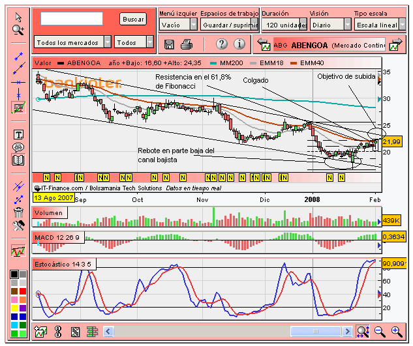Viewport: 413px width, 346px height.
Task: Click the 0,3634 MACD value label
Action: pyautogui.click(x=393, y=237)
